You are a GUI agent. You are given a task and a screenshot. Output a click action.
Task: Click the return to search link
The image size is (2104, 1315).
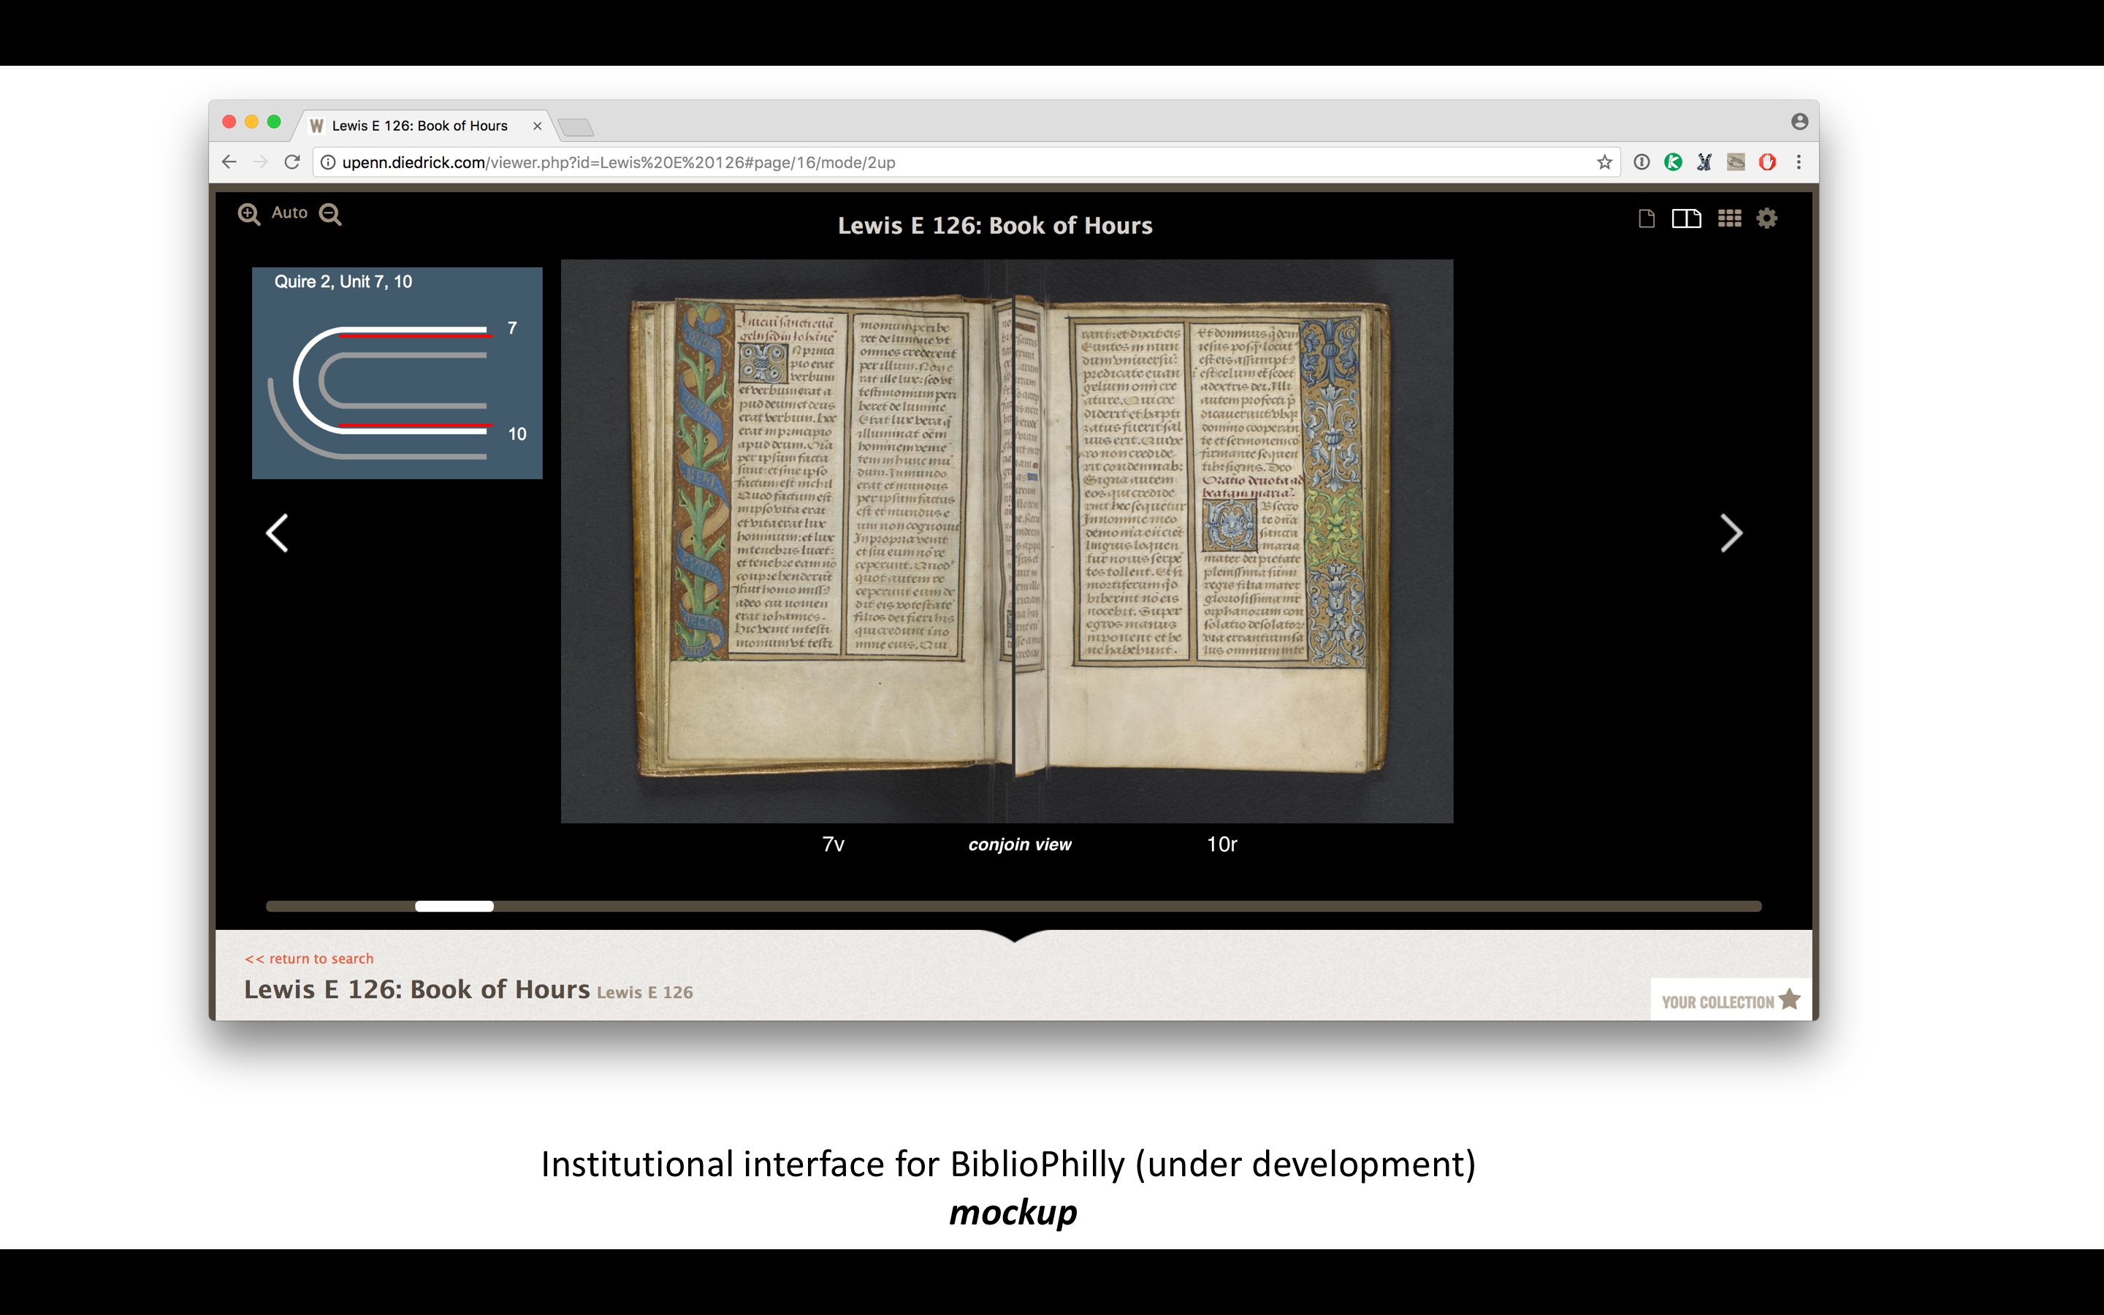point(308,958)
